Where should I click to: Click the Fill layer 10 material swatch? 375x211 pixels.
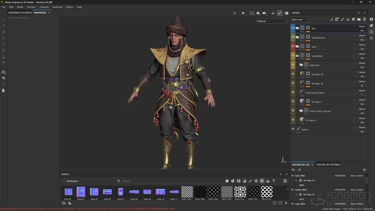tap(302, 74)
